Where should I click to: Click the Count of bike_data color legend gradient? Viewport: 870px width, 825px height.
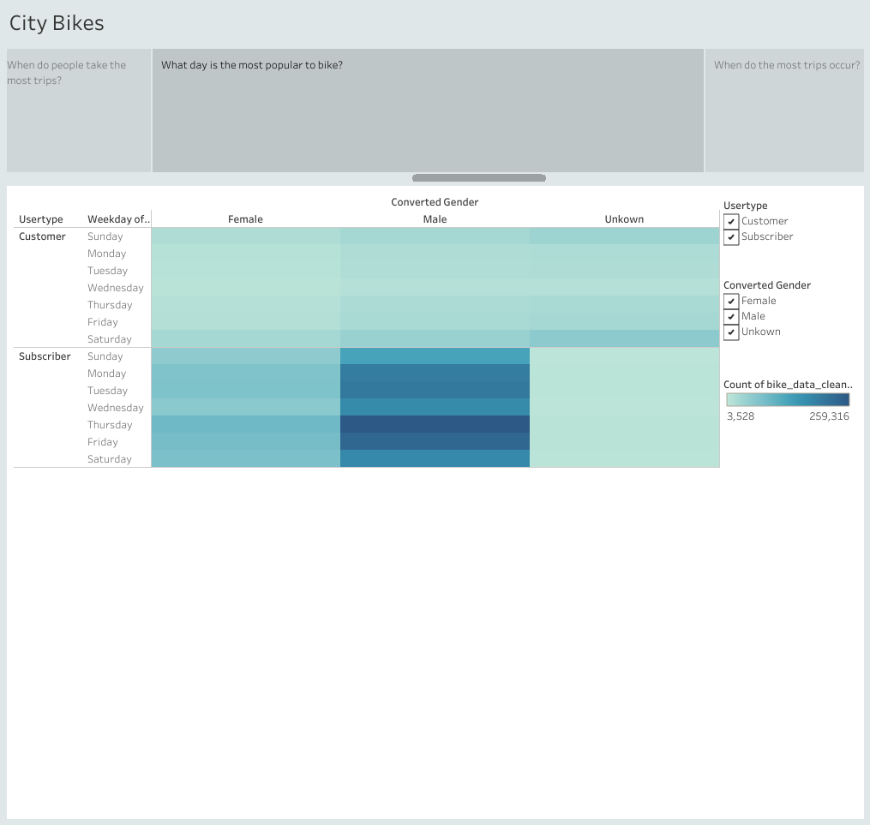tap(788, 400)
